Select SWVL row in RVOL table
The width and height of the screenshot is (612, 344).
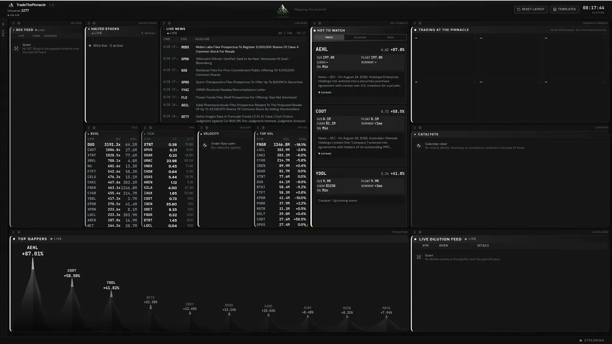112,161
